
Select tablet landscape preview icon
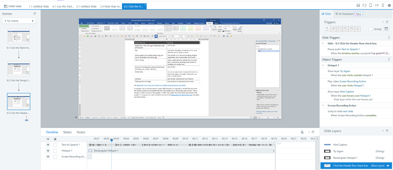pyautogui.click(x=365, y=5)
